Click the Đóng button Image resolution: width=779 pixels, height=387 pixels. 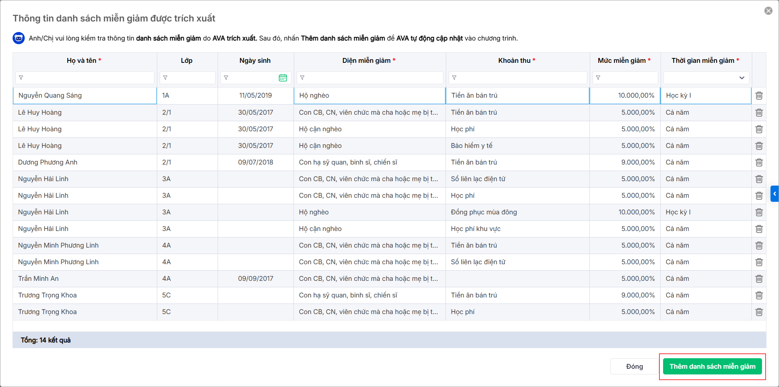[634, 367]
